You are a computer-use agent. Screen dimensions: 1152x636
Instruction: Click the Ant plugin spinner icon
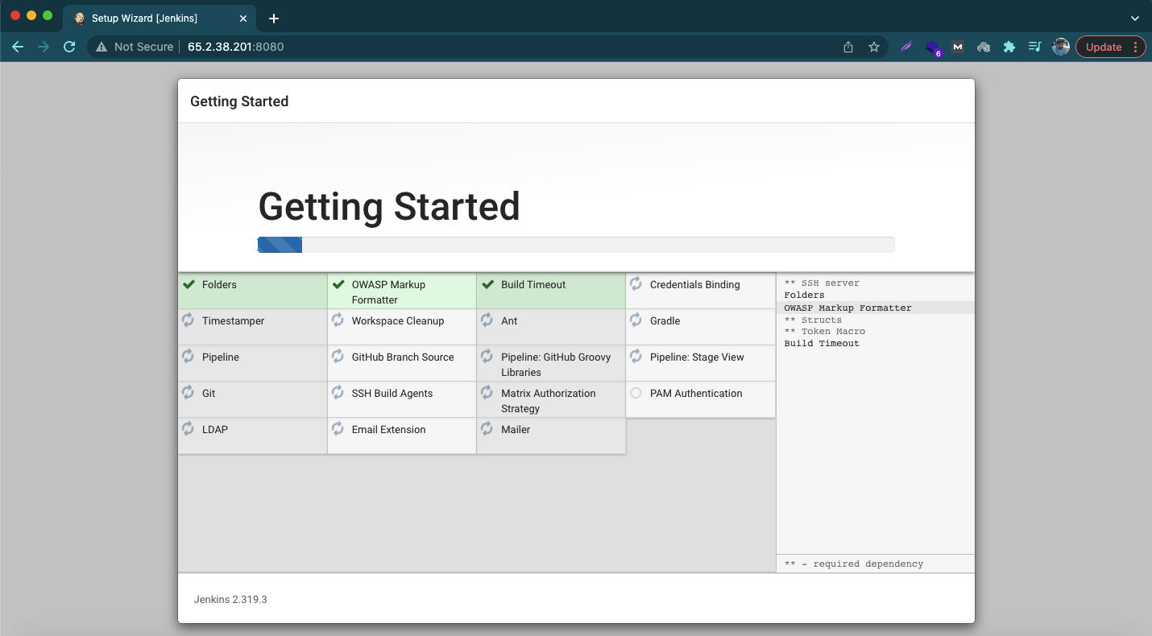[487, 320]
